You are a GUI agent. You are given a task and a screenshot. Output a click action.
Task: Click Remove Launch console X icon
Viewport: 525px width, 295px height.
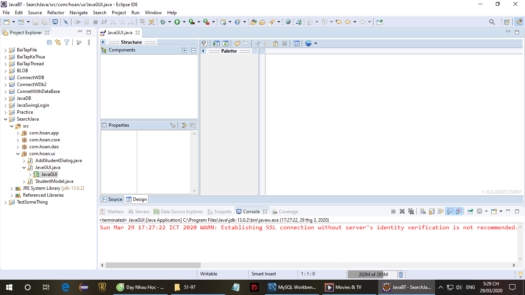tap(402, 211)
